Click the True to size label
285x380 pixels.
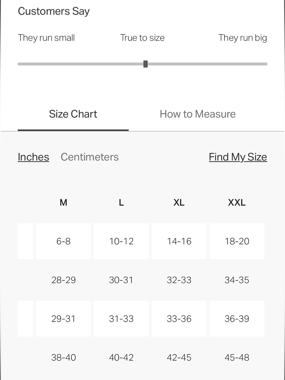coord(142,38)
